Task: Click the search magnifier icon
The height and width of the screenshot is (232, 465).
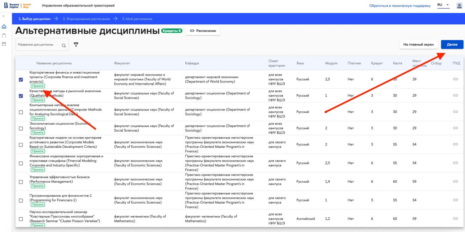Action: (x=64, y=45)
